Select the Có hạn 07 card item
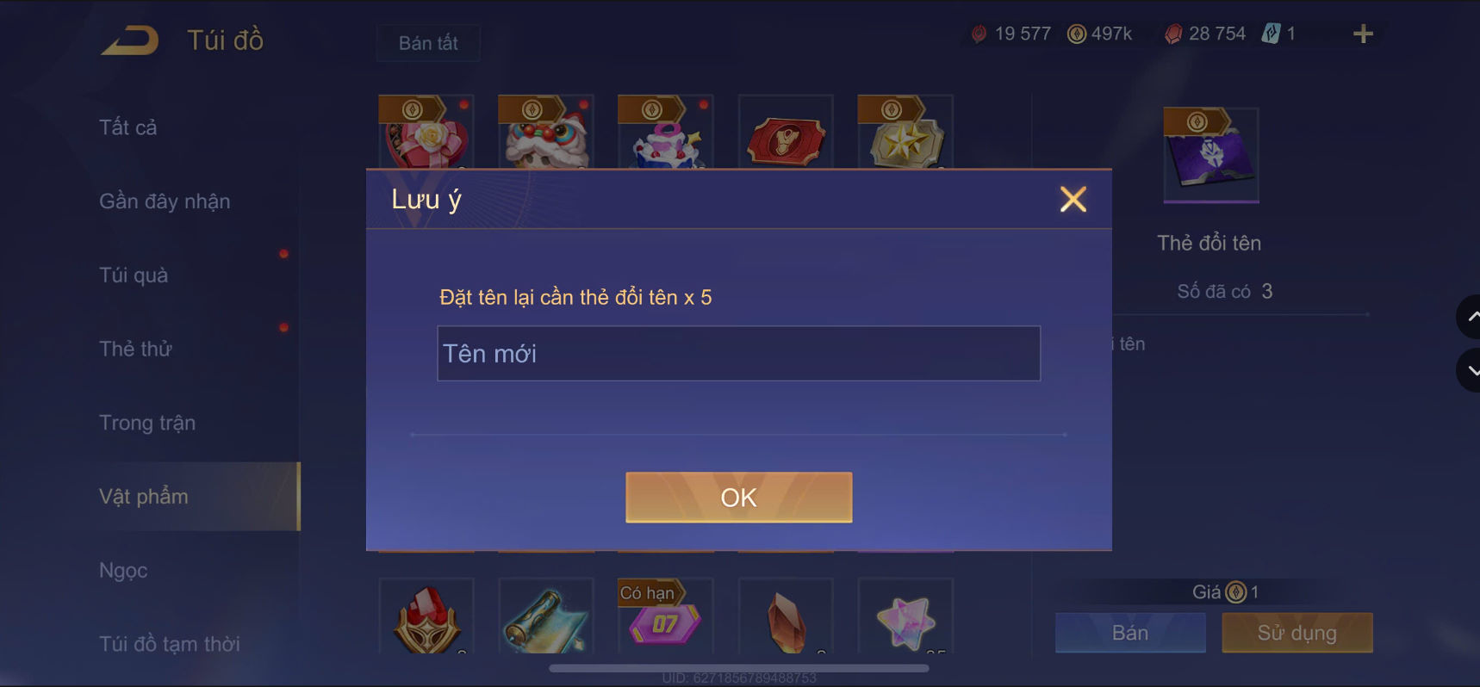The width and height of the screenshot is (1480, 687). pyautogui.click(x=666, y=616)
